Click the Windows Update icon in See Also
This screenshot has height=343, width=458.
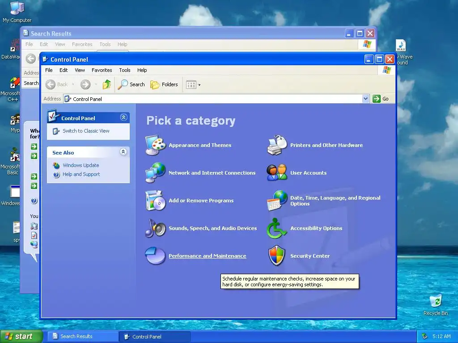[56, 165]
